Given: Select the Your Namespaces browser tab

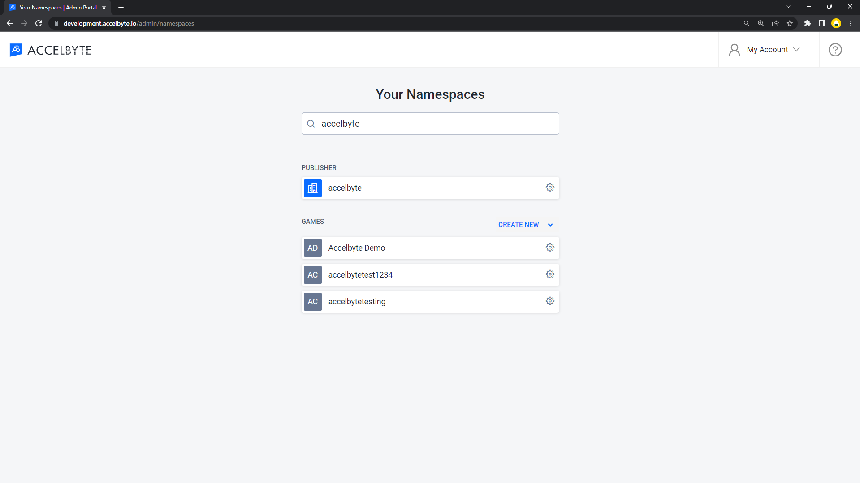Looking at the screenshot, I should click(x=58, y=8).
